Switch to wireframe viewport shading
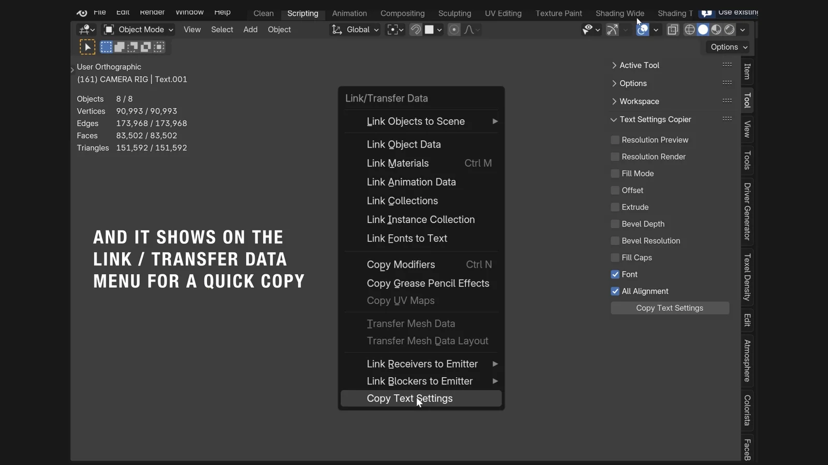Viewport: 828px width, 465px height. 689,29
